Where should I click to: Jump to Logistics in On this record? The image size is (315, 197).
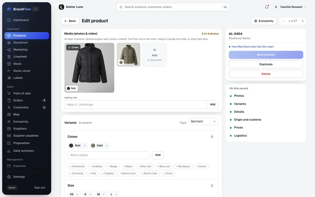240,136
